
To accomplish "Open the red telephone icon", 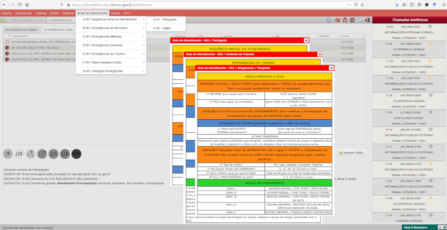I will pos(337,20).
